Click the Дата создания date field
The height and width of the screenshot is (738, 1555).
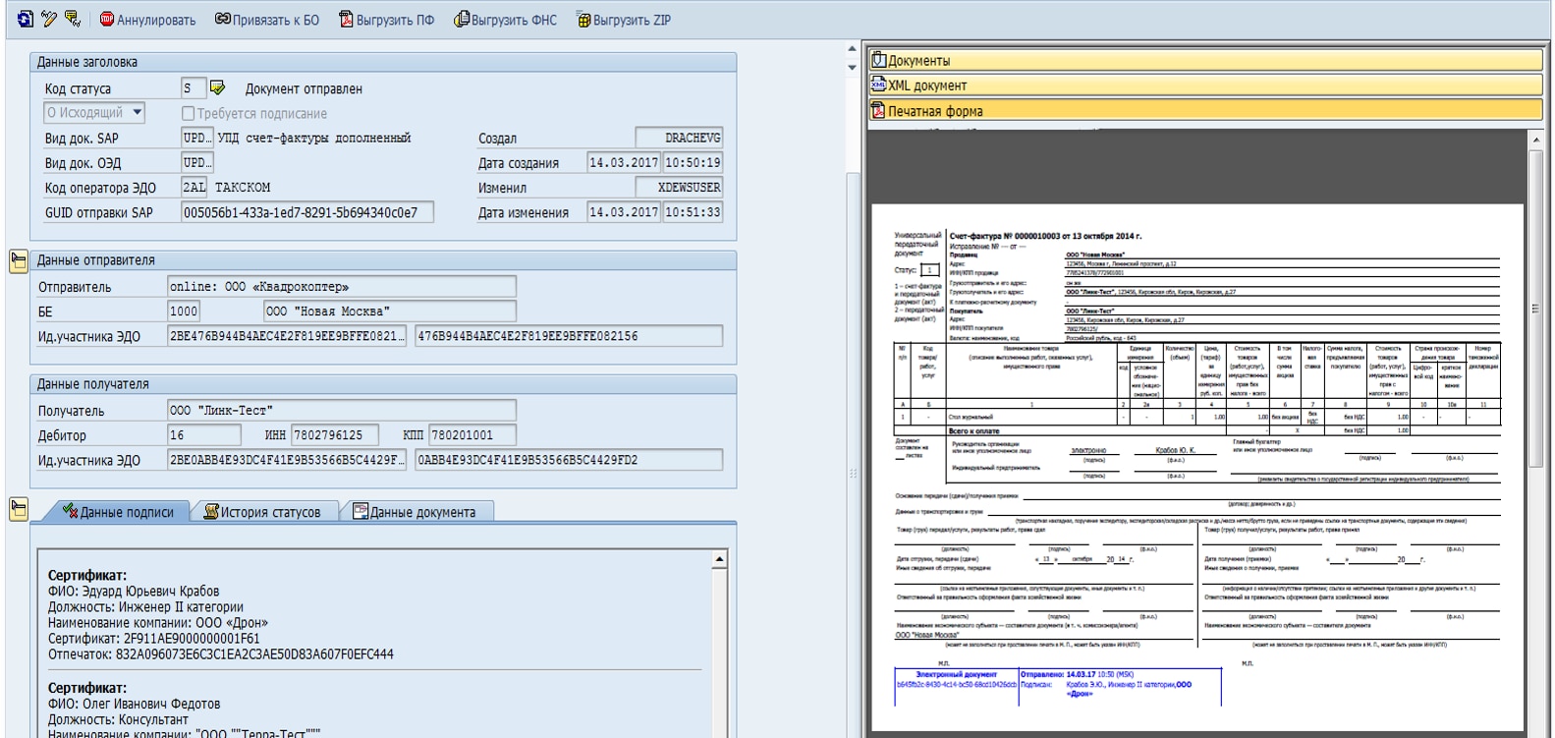(624, 162)
